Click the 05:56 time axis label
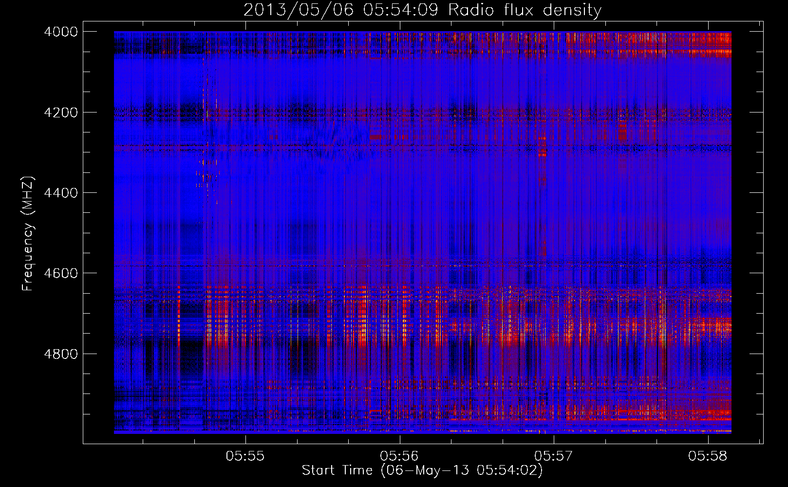Image resolution: width=788 pixels, height=487 pixels. (x=399, y=456)
